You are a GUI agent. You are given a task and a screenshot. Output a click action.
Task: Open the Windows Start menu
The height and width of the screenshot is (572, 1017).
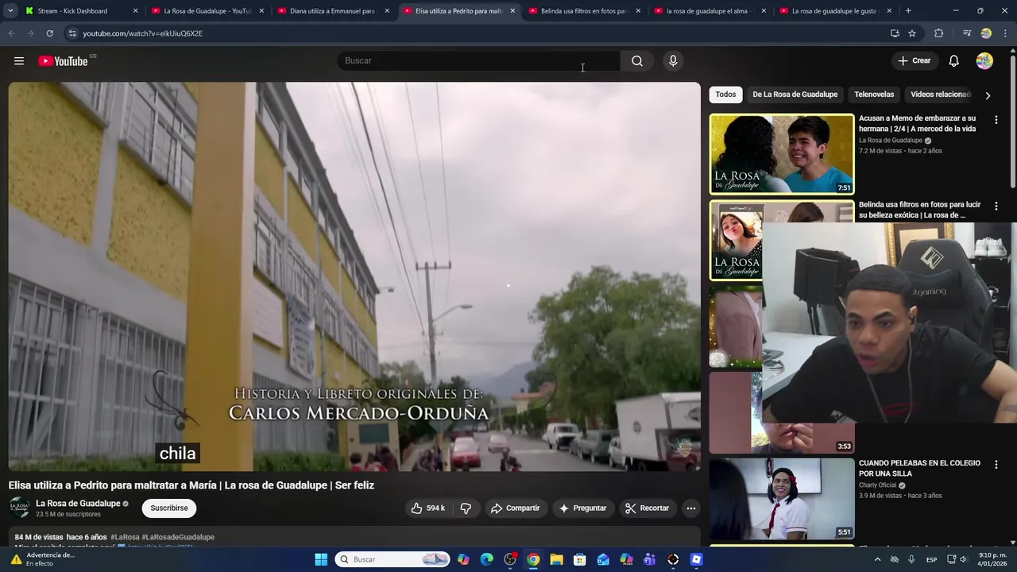[321, 559]
